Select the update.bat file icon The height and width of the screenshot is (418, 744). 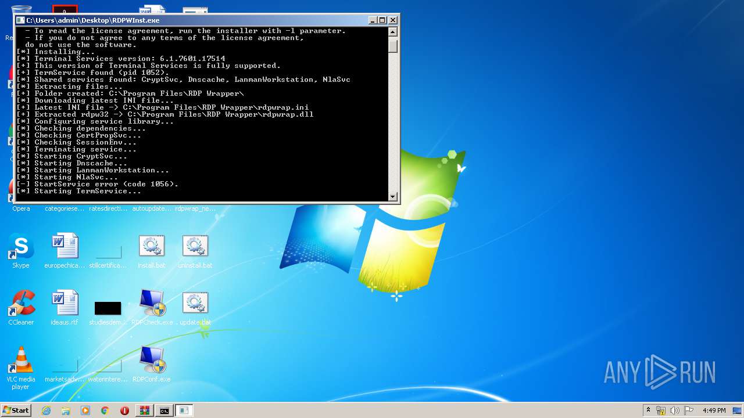click(x=195, y=304)
